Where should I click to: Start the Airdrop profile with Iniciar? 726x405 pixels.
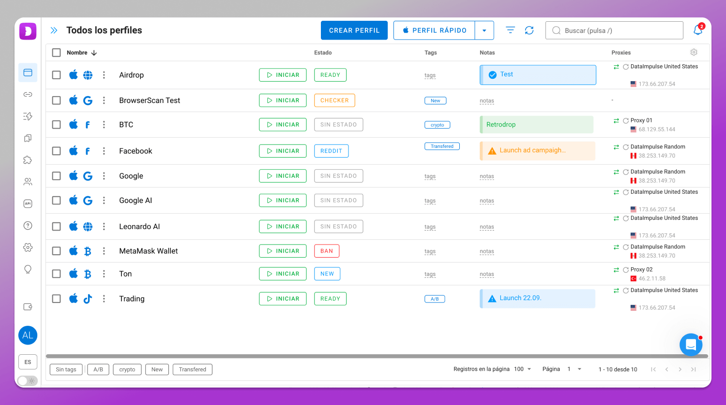point(283,75)
